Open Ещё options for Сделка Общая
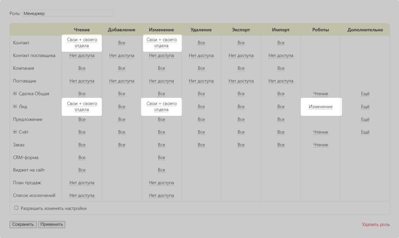The width and height of the screenshot is (399, 238). pyautogui.click(x=365, y=94)
